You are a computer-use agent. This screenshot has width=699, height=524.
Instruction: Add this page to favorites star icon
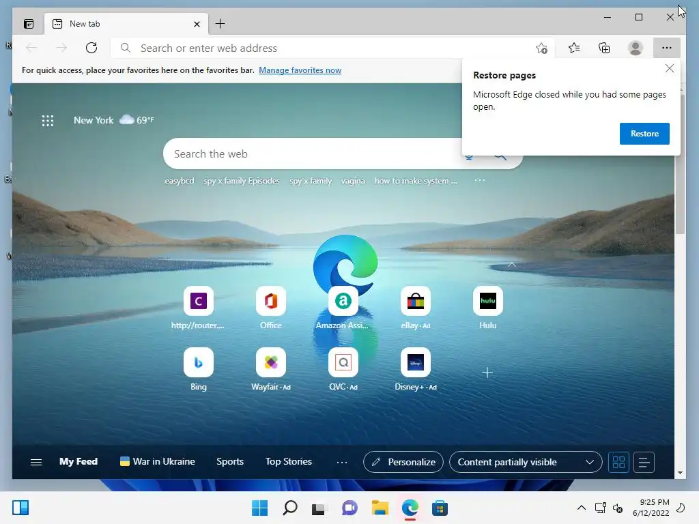pyautogui.click(x=541, y=48)
